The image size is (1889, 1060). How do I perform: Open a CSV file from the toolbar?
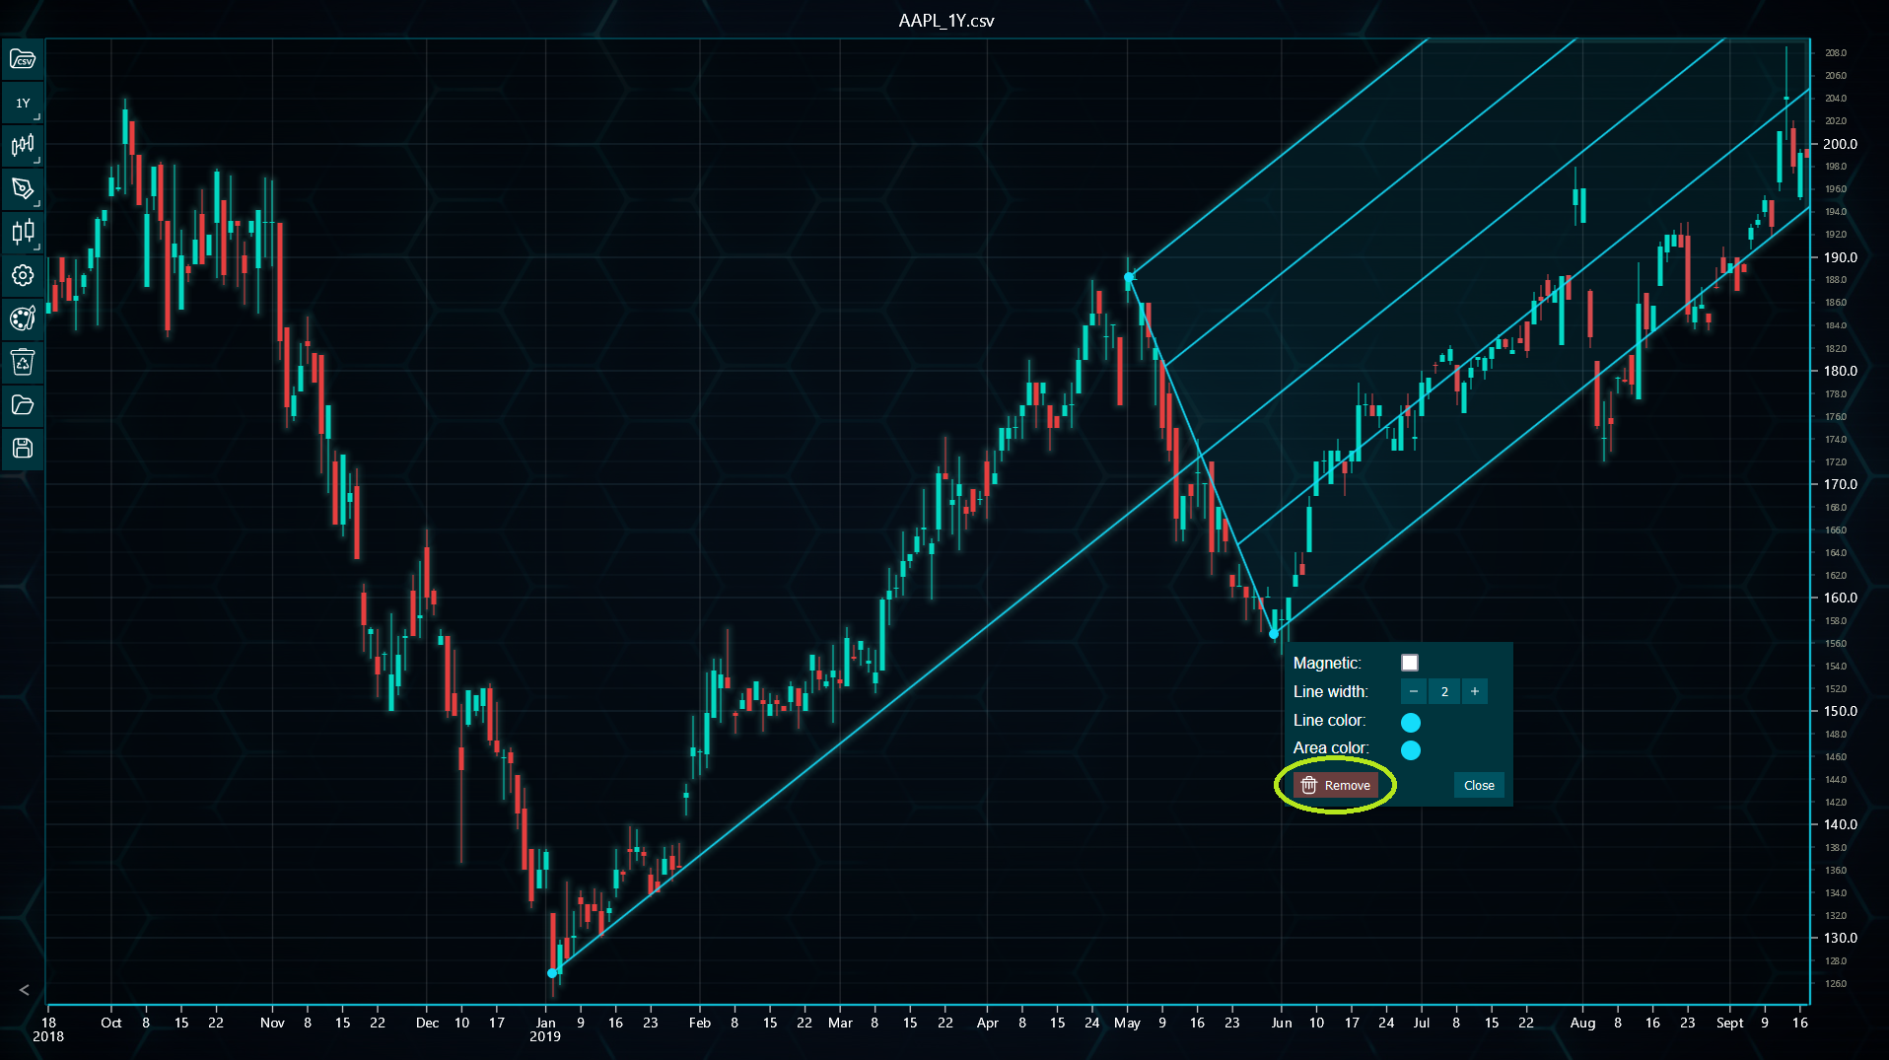click(23, 60)
